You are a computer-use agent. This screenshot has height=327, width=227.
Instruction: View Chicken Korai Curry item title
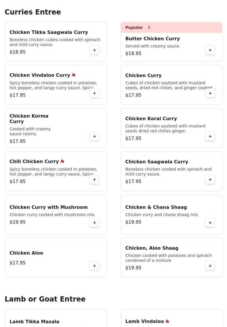coord(151,118)
